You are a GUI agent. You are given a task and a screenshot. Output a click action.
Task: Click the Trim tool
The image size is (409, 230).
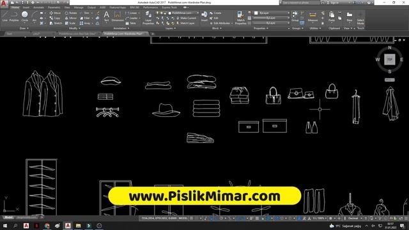coord(85,13)
